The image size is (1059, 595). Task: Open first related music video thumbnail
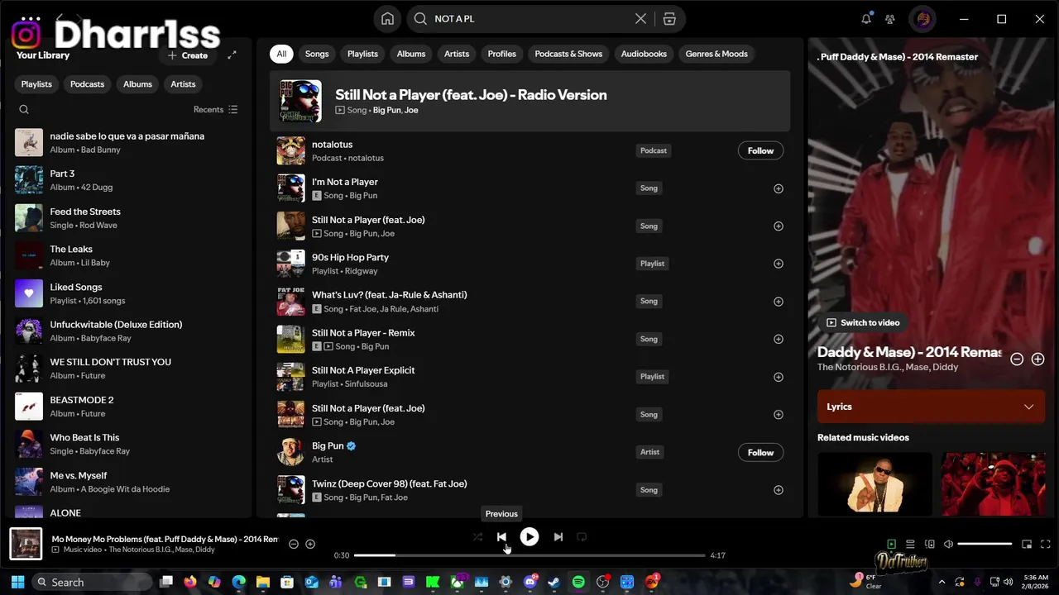[x=875, y=483]
